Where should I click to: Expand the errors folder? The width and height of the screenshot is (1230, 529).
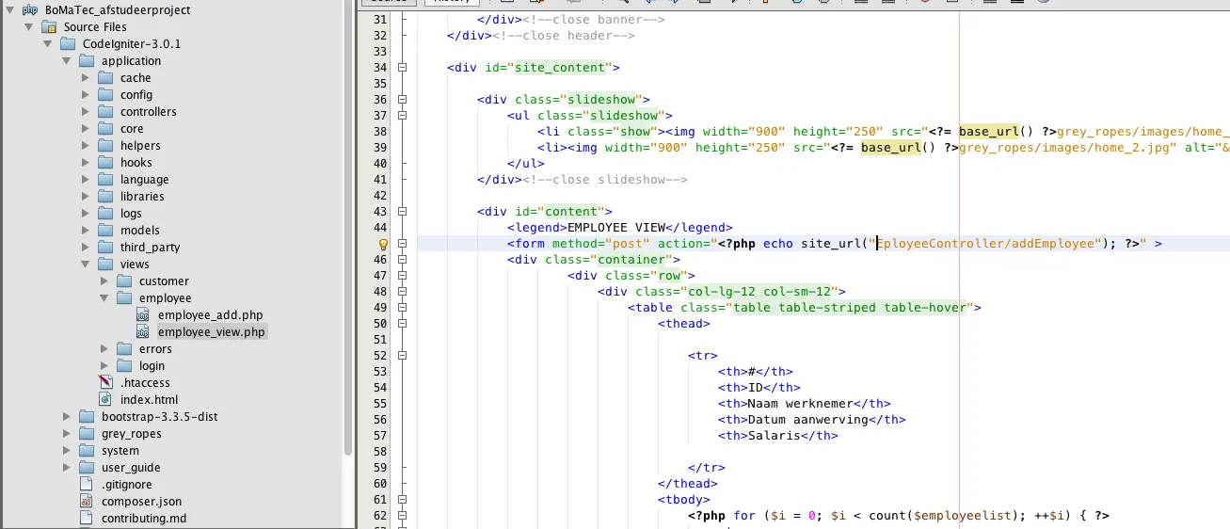click(x=104, y=349)
